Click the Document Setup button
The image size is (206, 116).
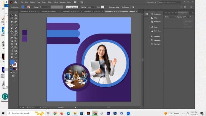pos(114,7)
